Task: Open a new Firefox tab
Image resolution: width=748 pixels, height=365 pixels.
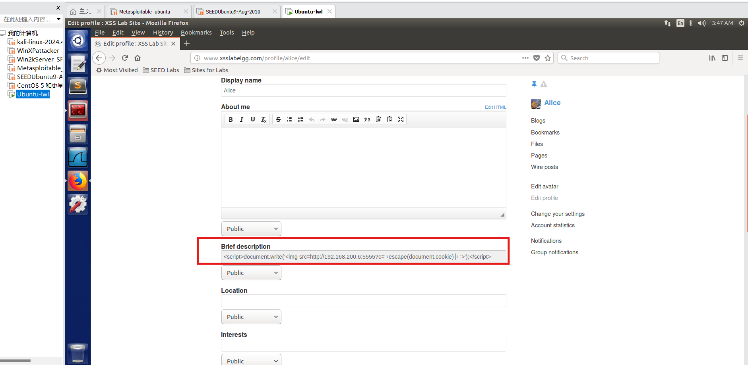Action: point(187,43)
